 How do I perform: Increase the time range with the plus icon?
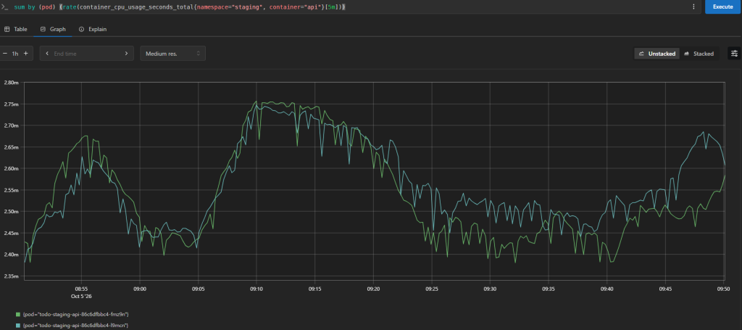coord(25,54)
